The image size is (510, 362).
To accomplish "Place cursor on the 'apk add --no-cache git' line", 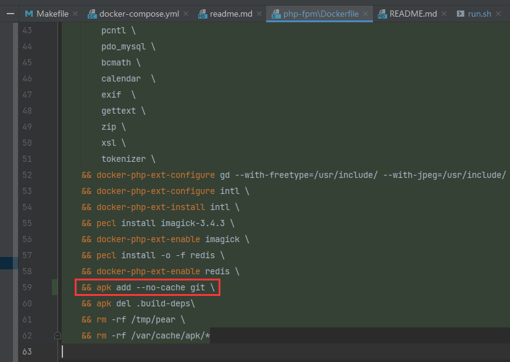I will (148, 287).
